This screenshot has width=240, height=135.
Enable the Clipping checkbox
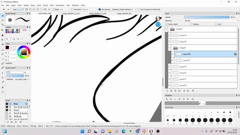tap(191, 24)
